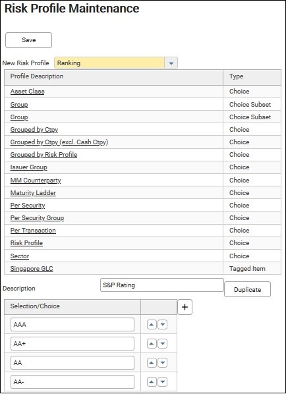
Task: Add new selection with plus button
Action: tap(185, 307)
